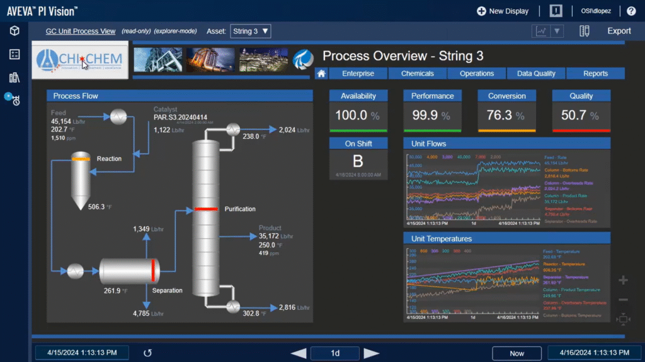Expand the ad hoc trend dropdown arrow
Viewport: 645px width, 362px height.
pyautogui.click(x=557, y=31)
